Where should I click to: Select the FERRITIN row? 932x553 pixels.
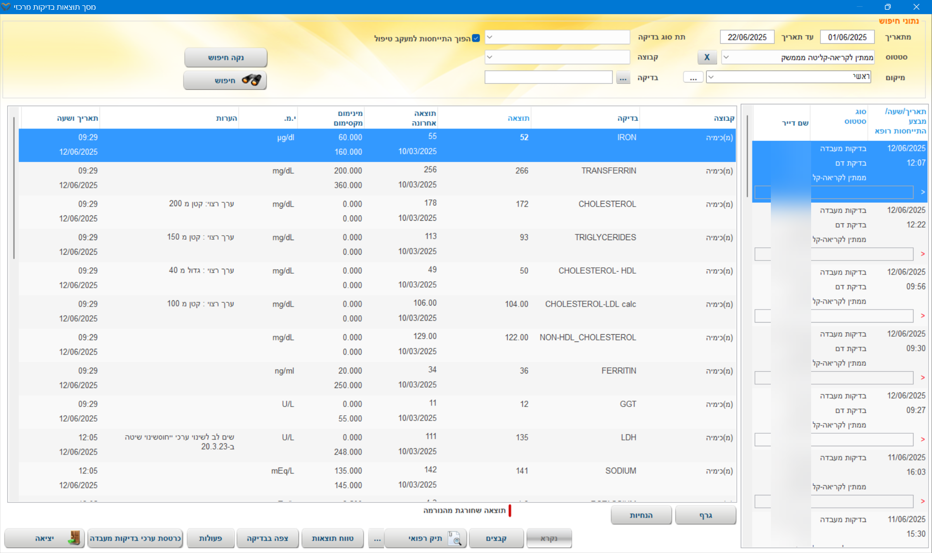click(x=377, y=378)
